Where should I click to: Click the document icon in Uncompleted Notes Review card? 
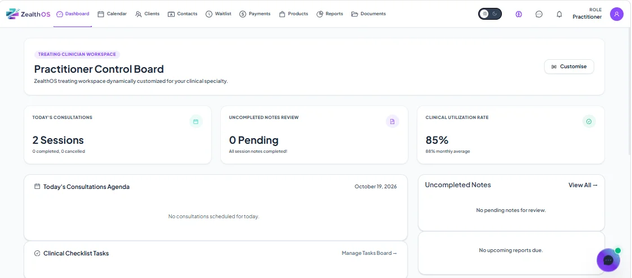coord(392,121)
